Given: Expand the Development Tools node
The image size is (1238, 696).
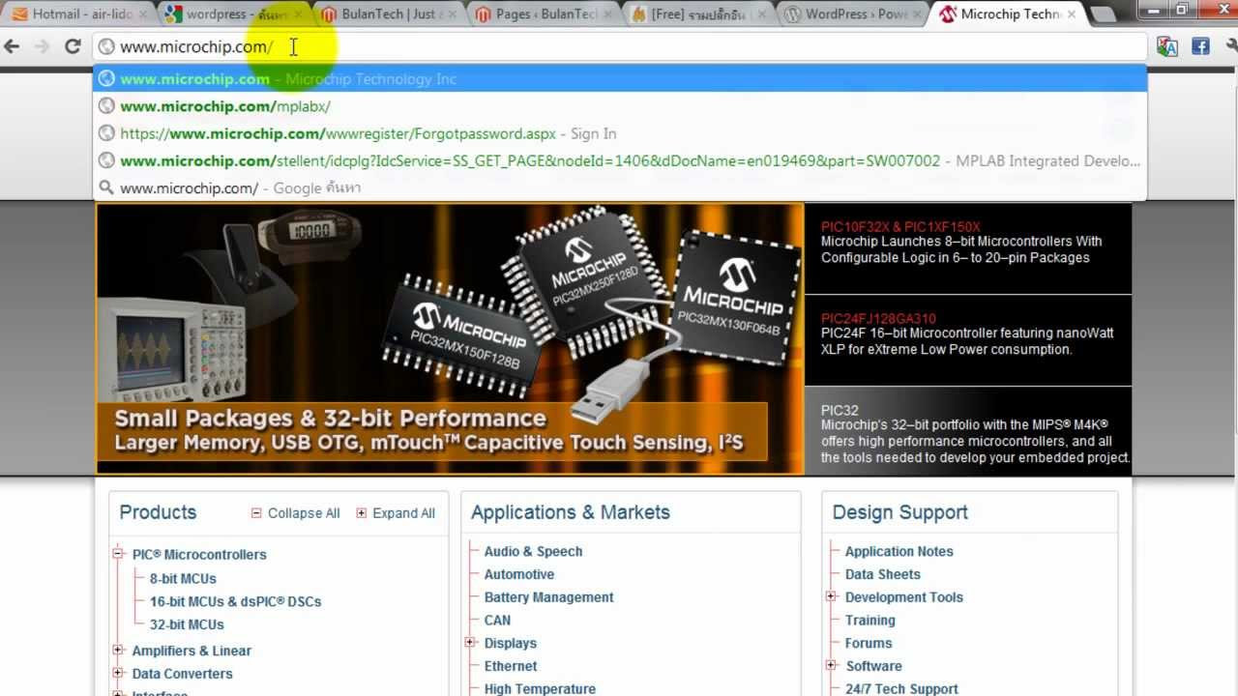Looking at the screenshot, I should pyautogui.click(x=832, y=596).
